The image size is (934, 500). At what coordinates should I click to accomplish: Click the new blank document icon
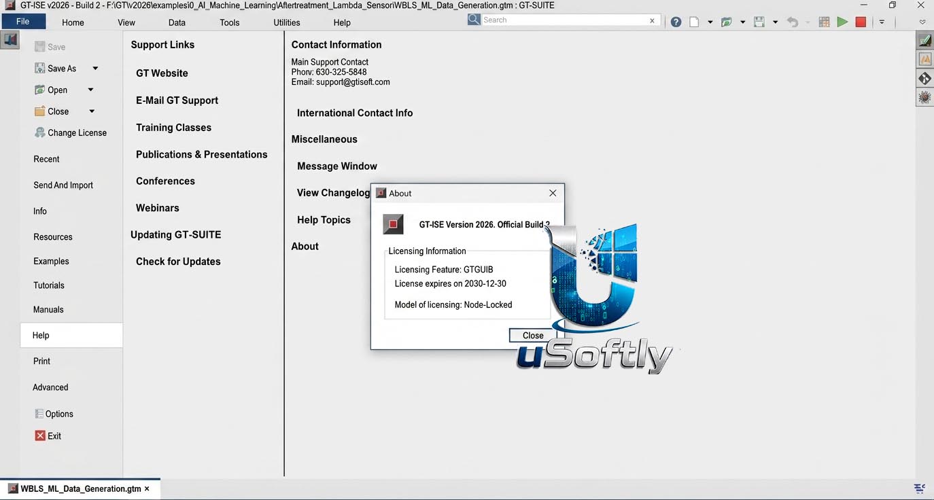coord(694,22)
